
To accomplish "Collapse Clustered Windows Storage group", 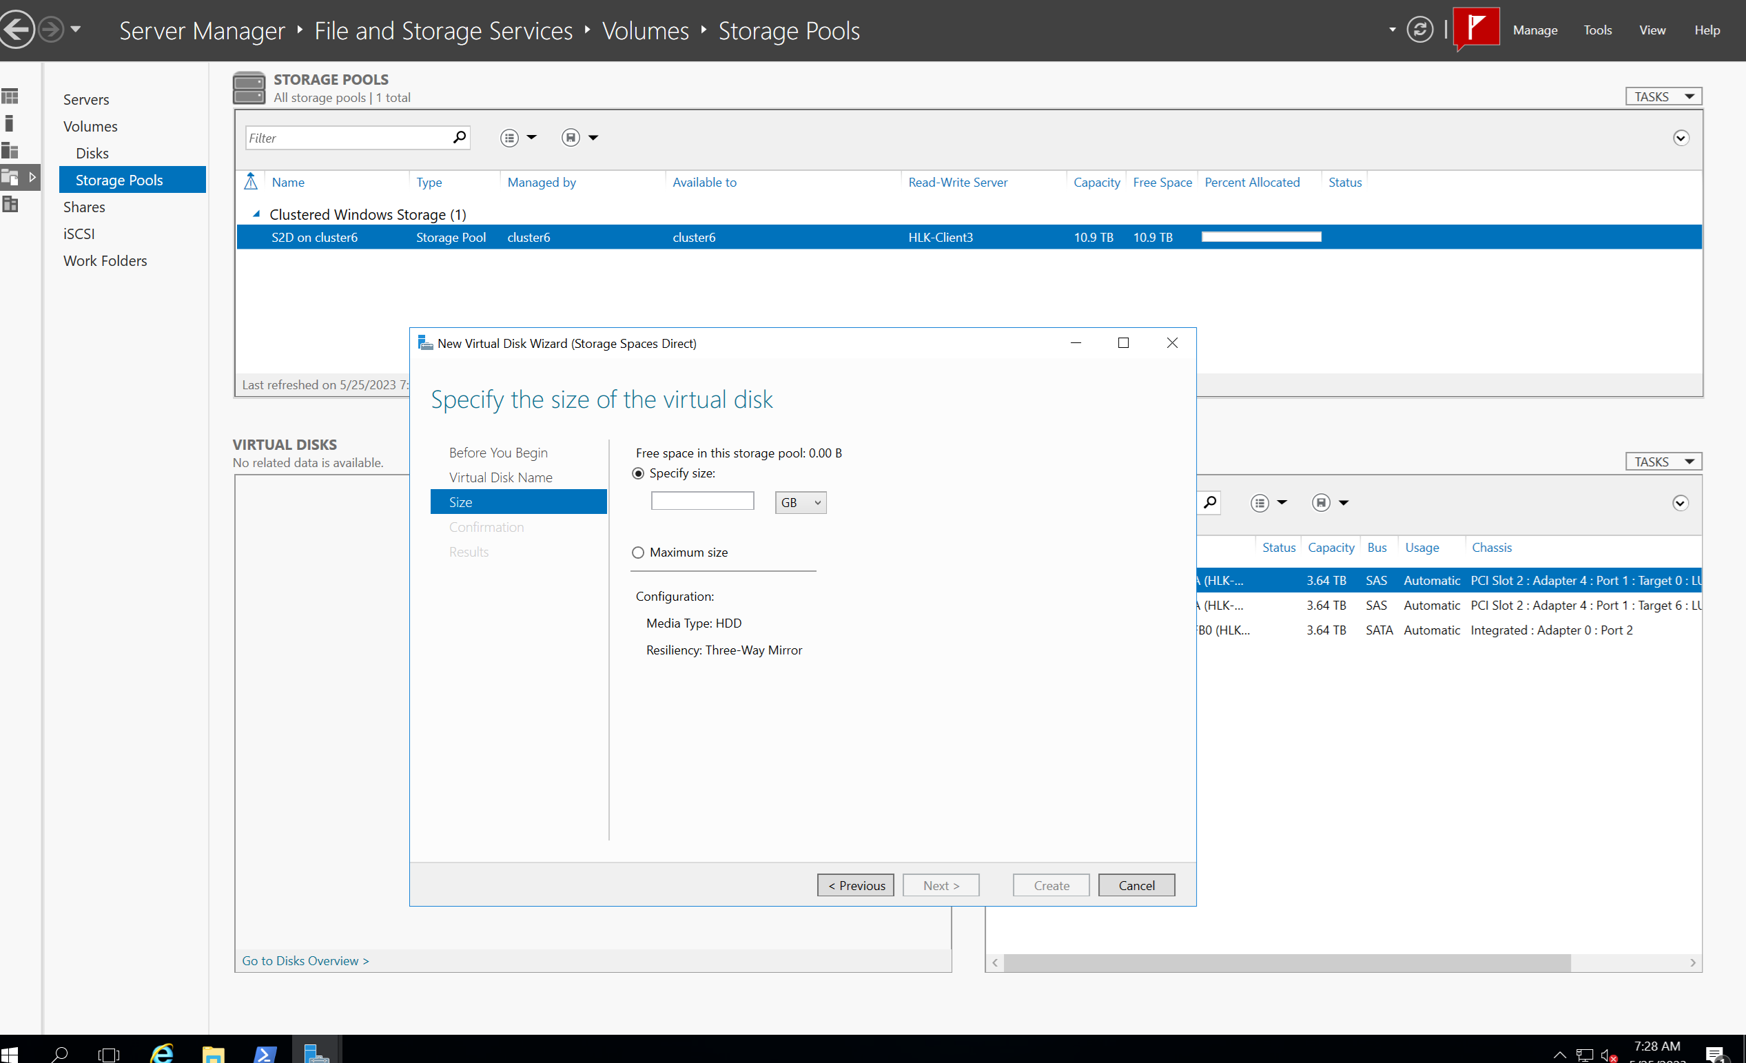I will point(256,214).
